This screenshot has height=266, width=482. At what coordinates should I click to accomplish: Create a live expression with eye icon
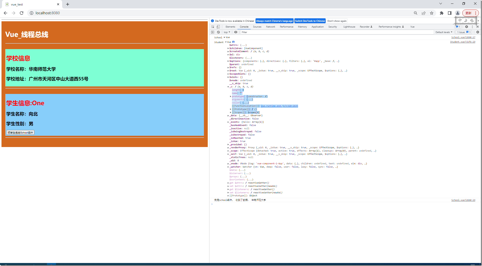pyautogui.click(x=236, y=32)
